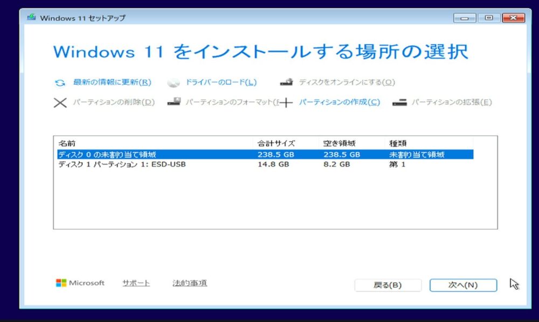Select ディスク 0 の未割り当て領域 row

(265, 154)
